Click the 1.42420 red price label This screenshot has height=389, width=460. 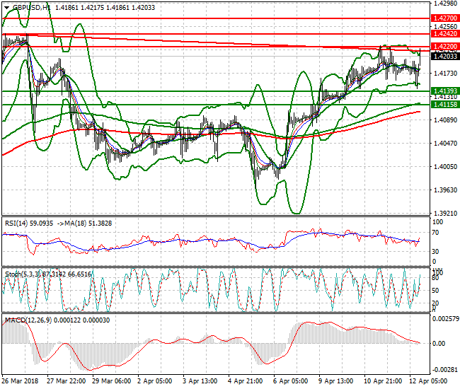pyautogui.click(x=445, y=34)
